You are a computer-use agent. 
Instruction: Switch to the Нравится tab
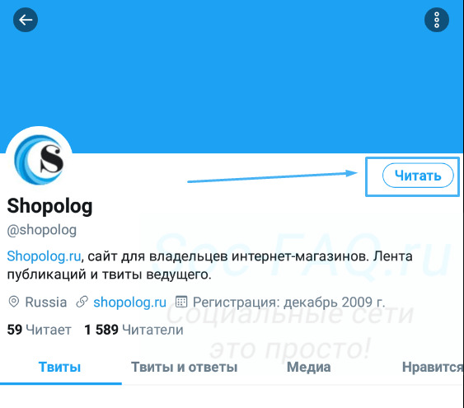(432, 367)
